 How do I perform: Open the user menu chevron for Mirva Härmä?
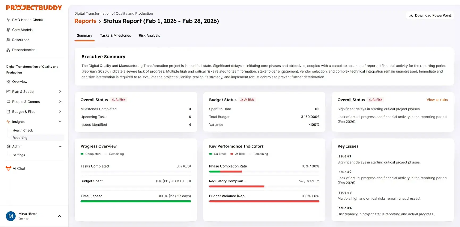pyautogui.click(x=60, y=216)
